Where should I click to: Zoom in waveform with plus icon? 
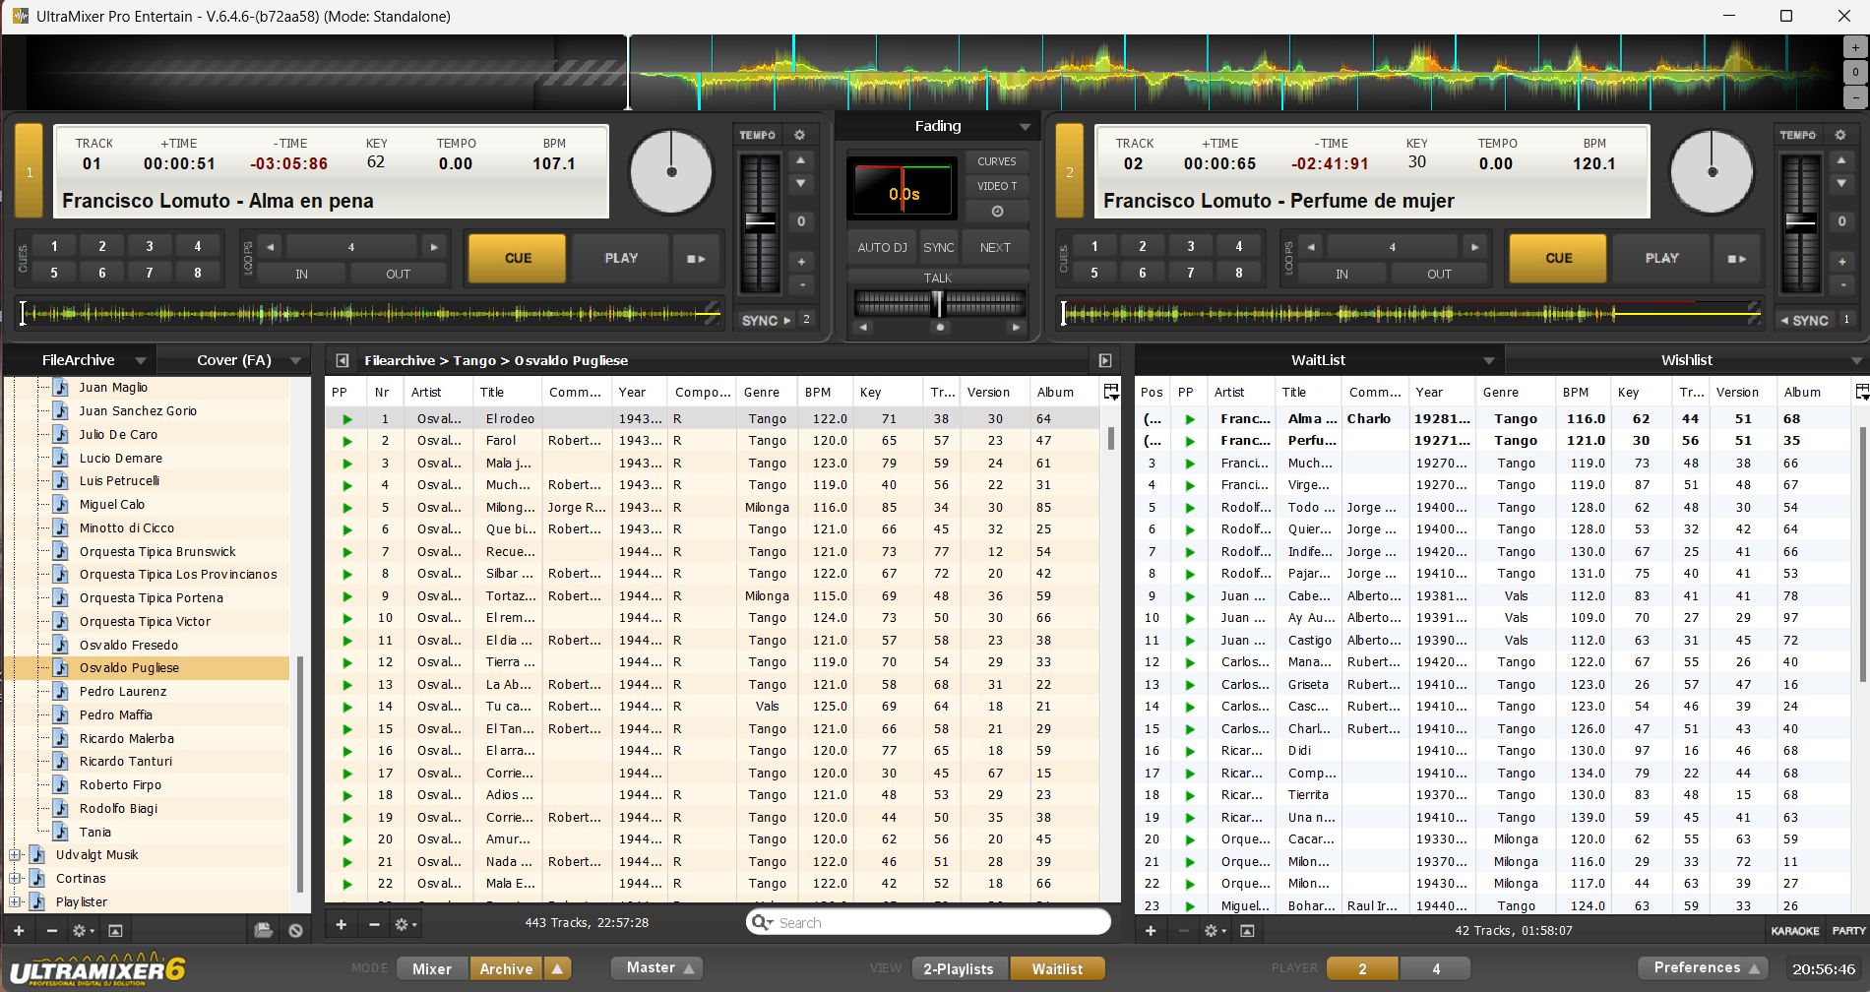[x=1855, y=47]
